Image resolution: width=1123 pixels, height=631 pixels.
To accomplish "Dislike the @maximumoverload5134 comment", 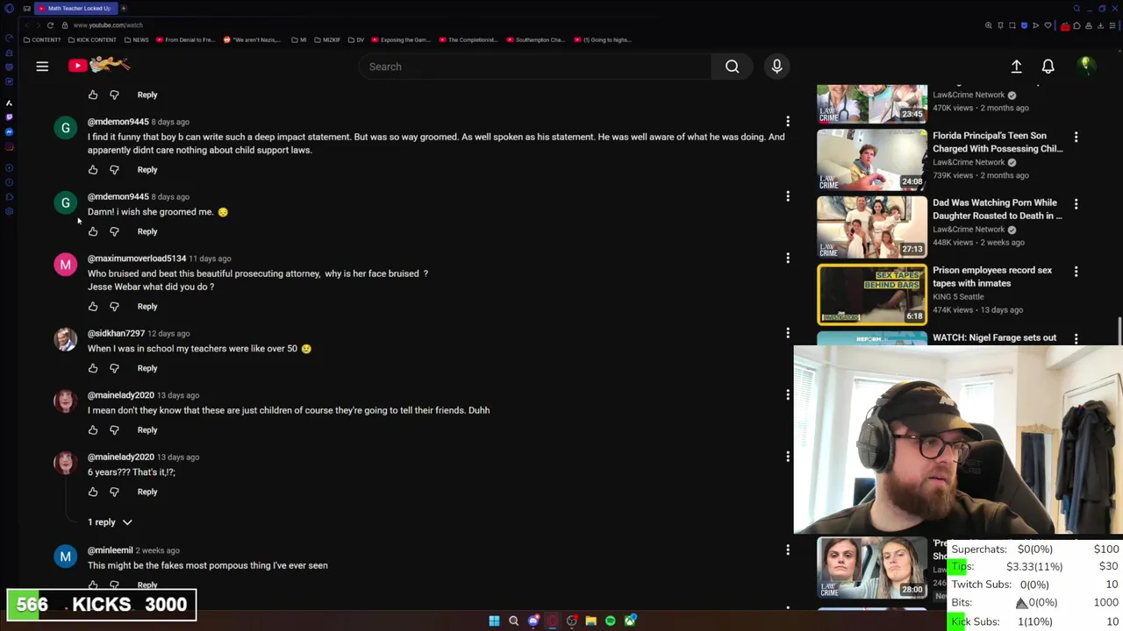I will (114, 307).
